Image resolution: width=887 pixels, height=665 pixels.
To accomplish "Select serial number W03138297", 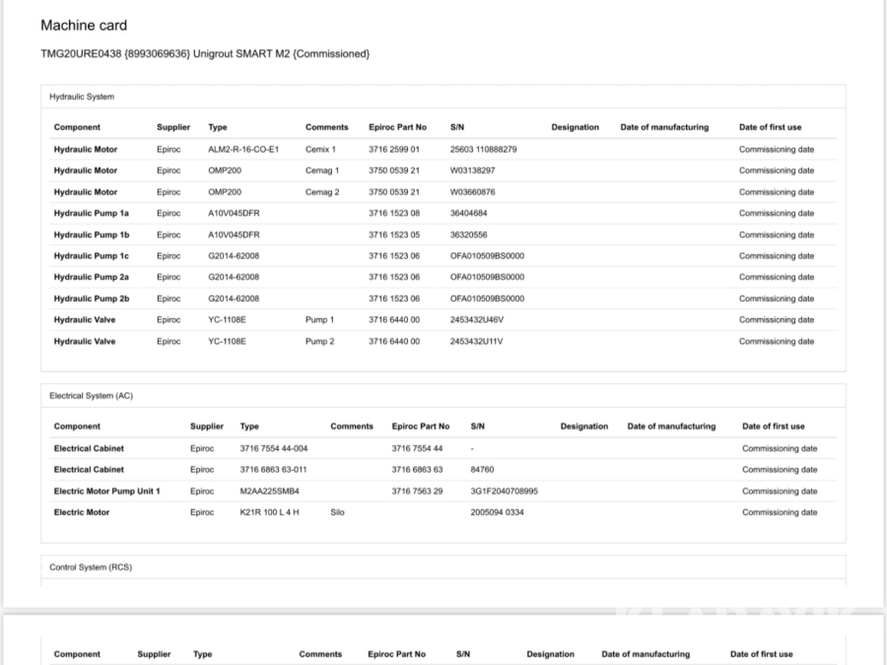I will (472, 170).
